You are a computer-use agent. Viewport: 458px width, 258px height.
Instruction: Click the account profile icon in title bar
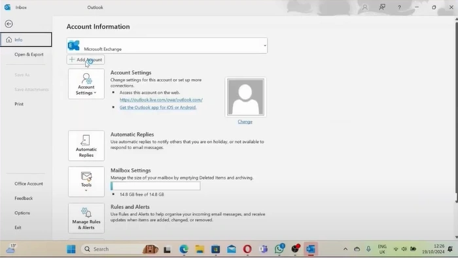click(365, 7)
